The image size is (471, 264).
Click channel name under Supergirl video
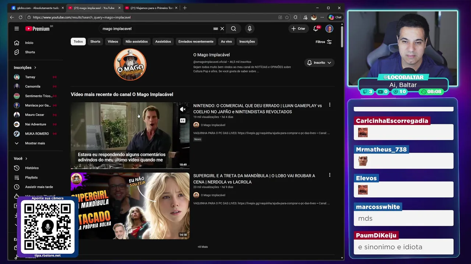pyautogui.click(x=213, y=195)
